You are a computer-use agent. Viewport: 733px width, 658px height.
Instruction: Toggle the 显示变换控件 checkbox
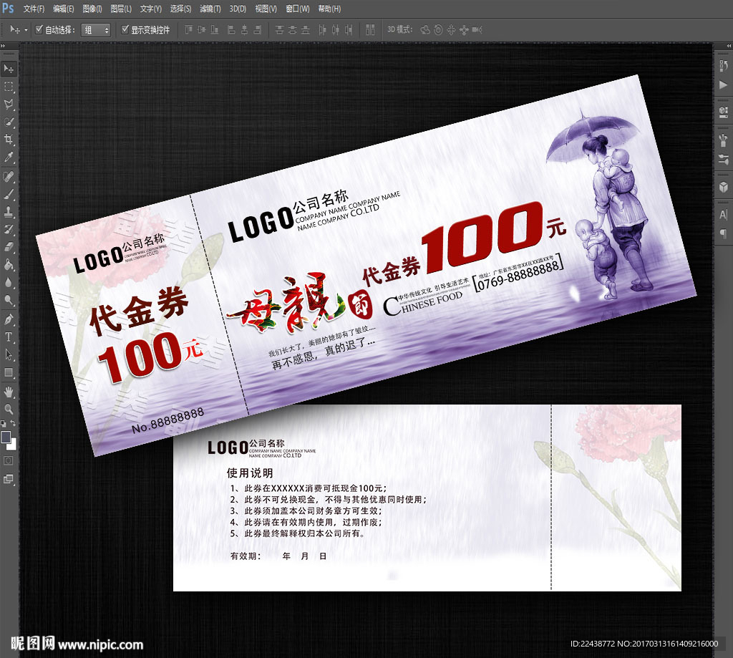click(125, 29)
